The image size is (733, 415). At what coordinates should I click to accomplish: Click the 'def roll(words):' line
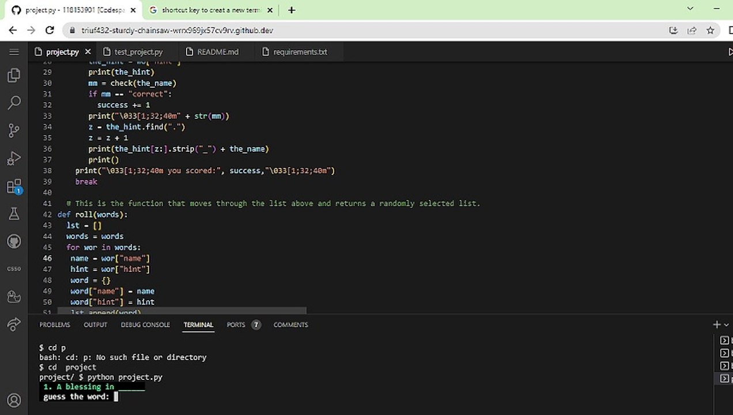coord(92,214)
